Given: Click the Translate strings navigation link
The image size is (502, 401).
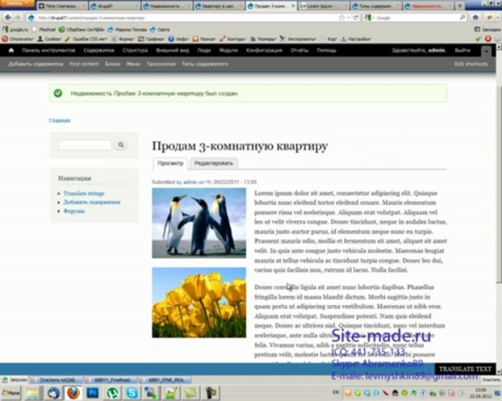Looking at the screenshot, I should click(x=84, y=193).
